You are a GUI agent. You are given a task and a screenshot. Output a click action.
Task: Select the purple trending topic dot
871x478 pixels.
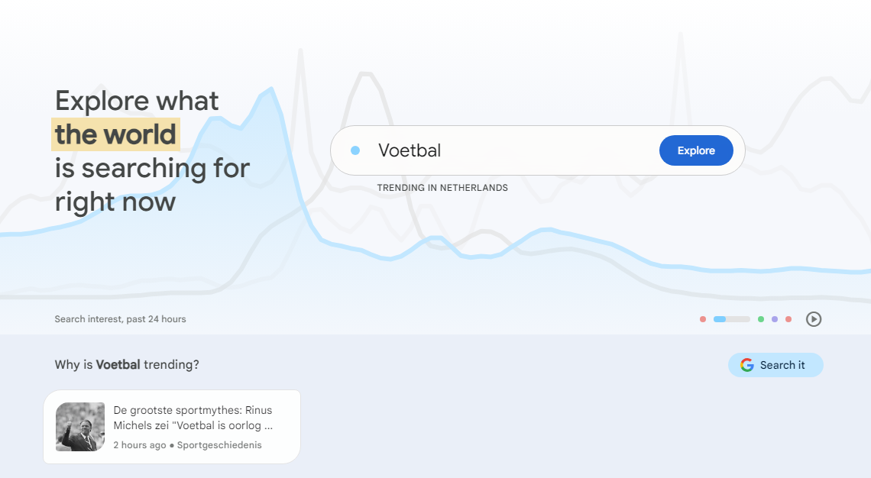(x=775, y=319)
